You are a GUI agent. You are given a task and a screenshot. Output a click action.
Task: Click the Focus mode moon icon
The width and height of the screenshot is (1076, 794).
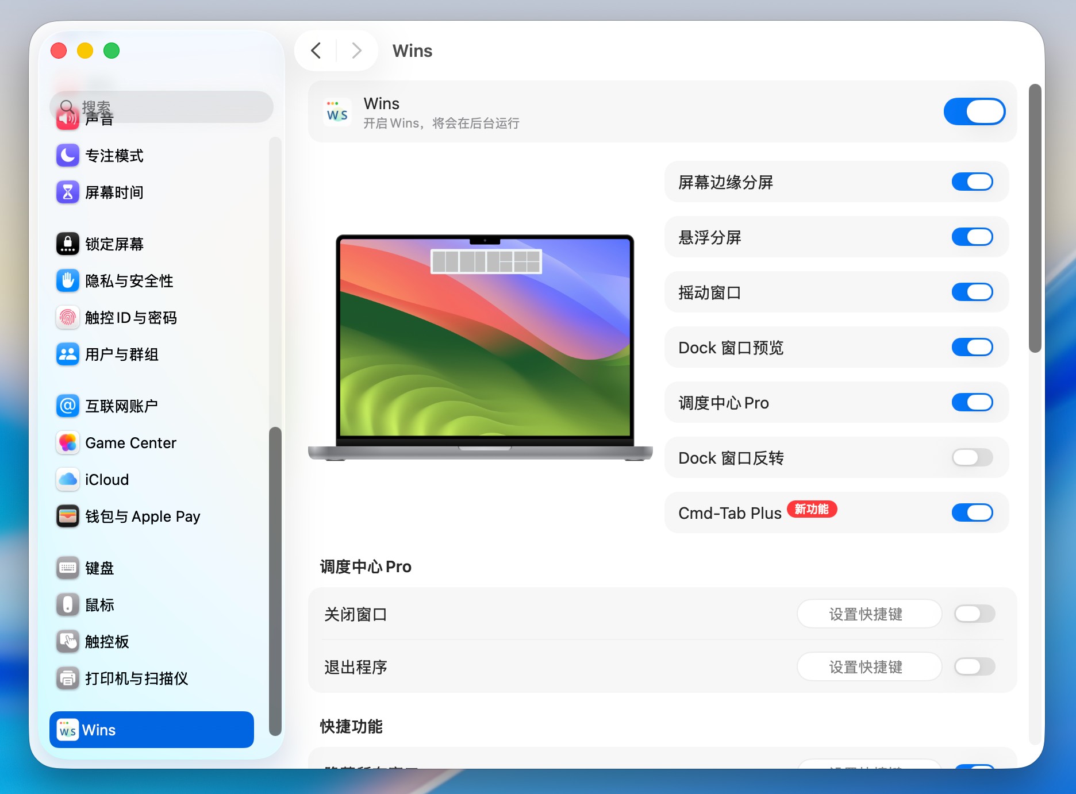(x=68, y=156)
